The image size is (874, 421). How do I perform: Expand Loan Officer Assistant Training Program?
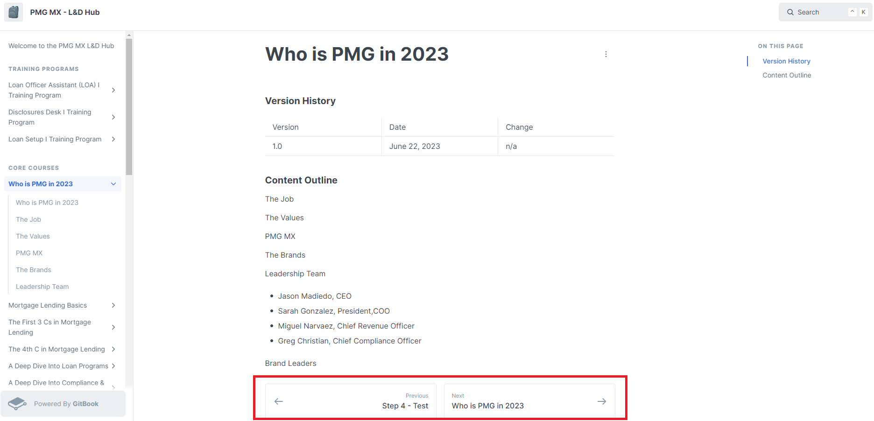tap(113, 90)
